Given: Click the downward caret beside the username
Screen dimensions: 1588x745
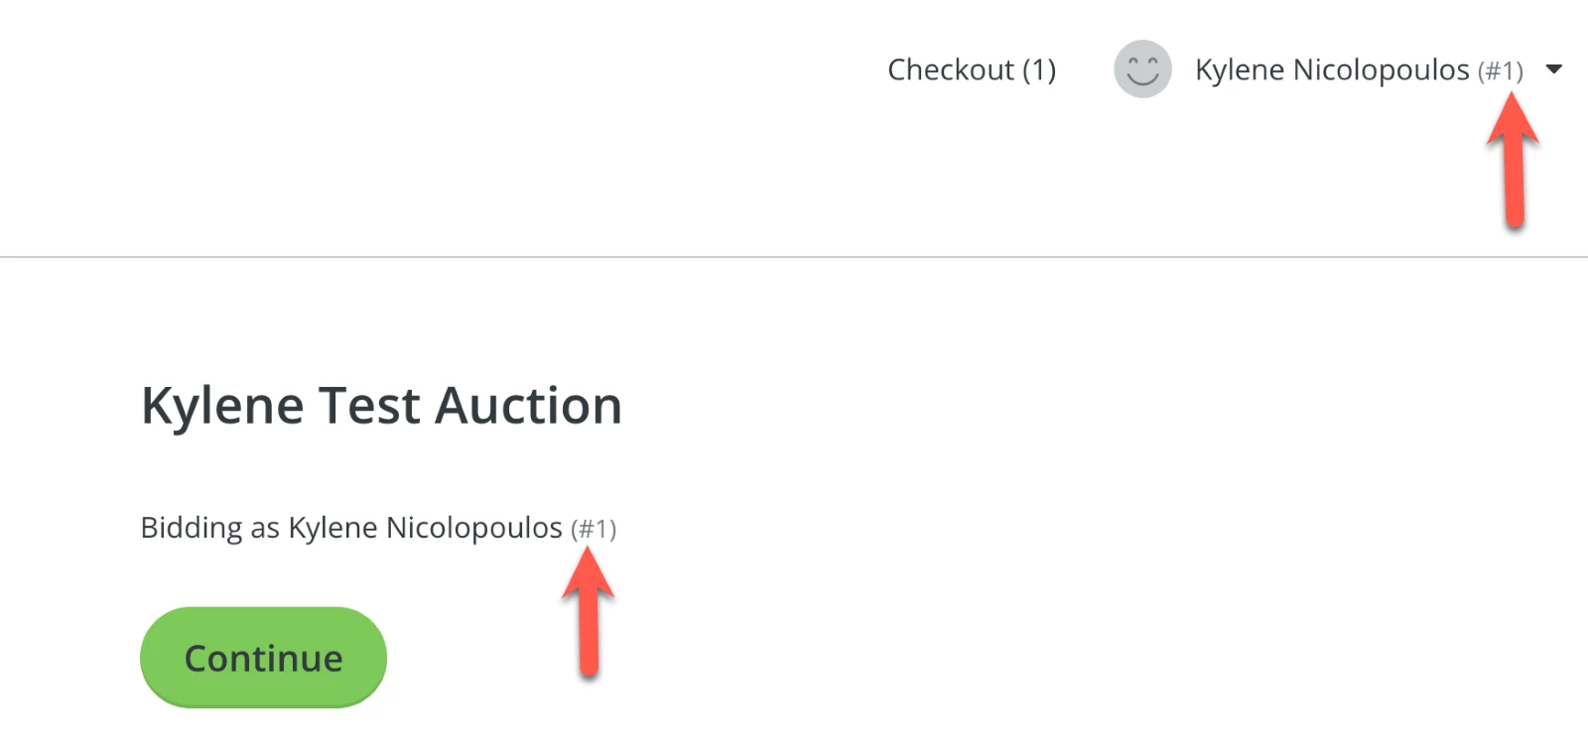Looking at the screenshot, I should 1556,69.
